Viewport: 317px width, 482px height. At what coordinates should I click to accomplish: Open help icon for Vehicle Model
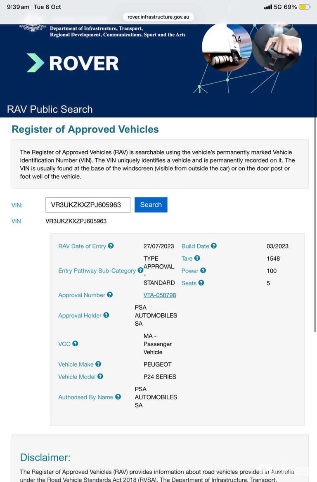click(x=100, y=376)
